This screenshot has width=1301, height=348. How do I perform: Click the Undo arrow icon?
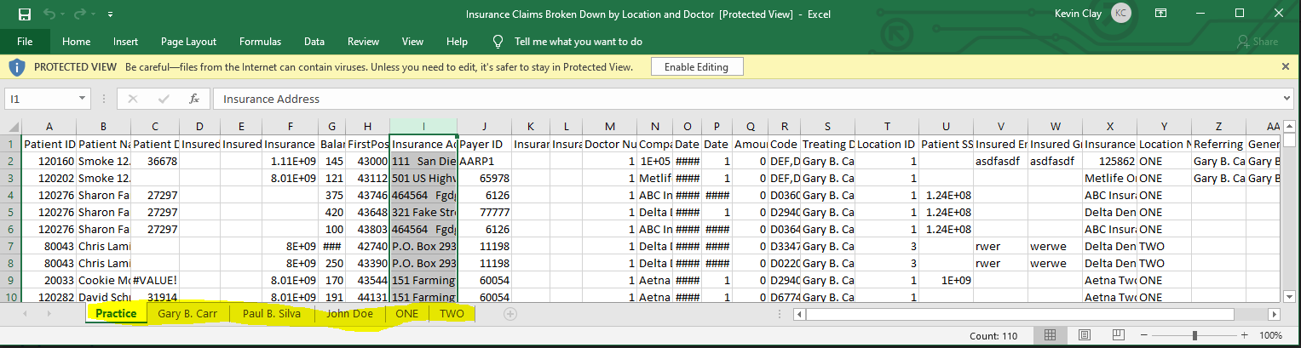click(x=49, y=14)
